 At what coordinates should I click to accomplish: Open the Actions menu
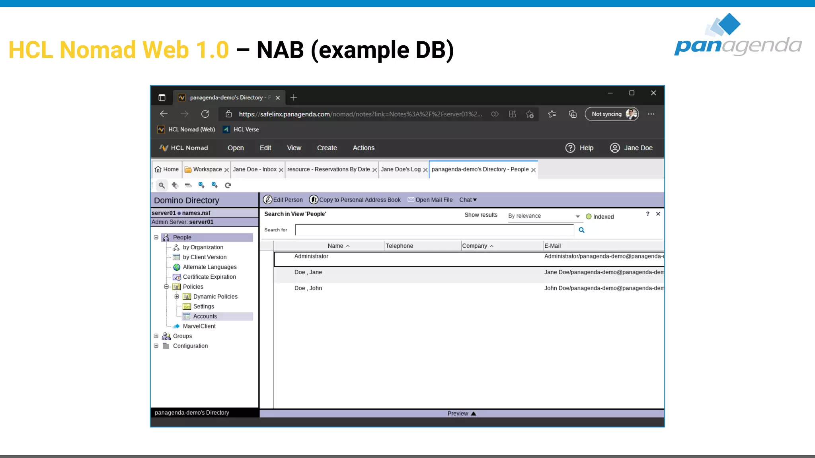pyautogui.click(x=364, y=148)
